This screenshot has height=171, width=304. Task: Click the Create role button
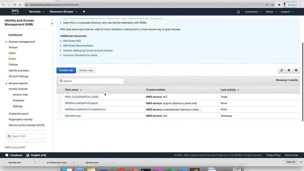coord(66,70)
